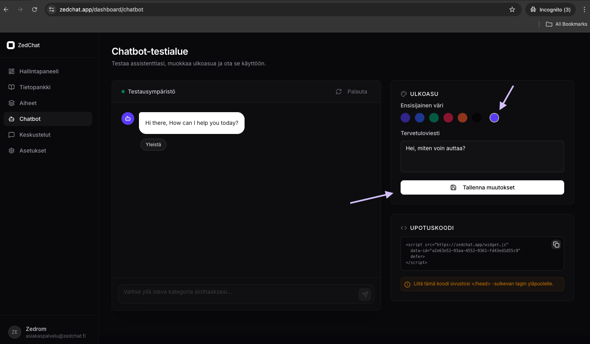Click the chatbot robot avatar icon
Screen dimensions: 590x344
128,118
